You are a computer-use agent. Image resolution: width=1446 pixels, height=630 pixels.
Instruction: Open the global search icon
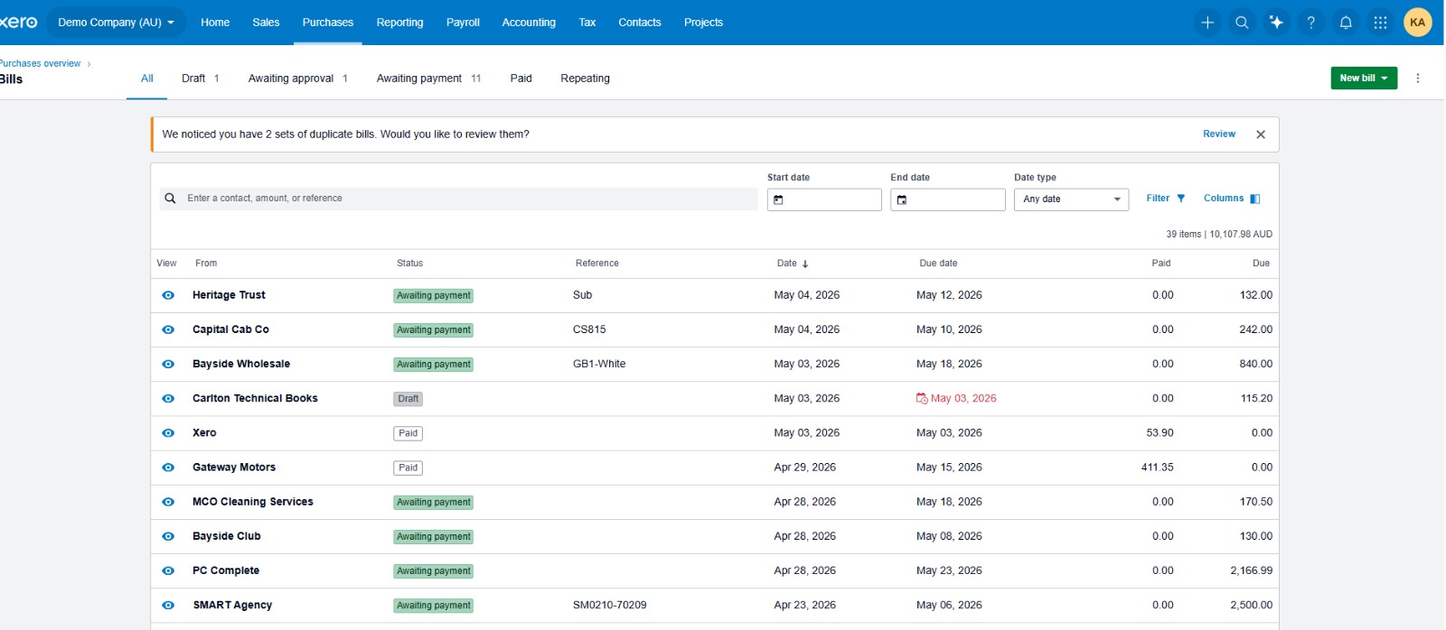pos(1242,23)
